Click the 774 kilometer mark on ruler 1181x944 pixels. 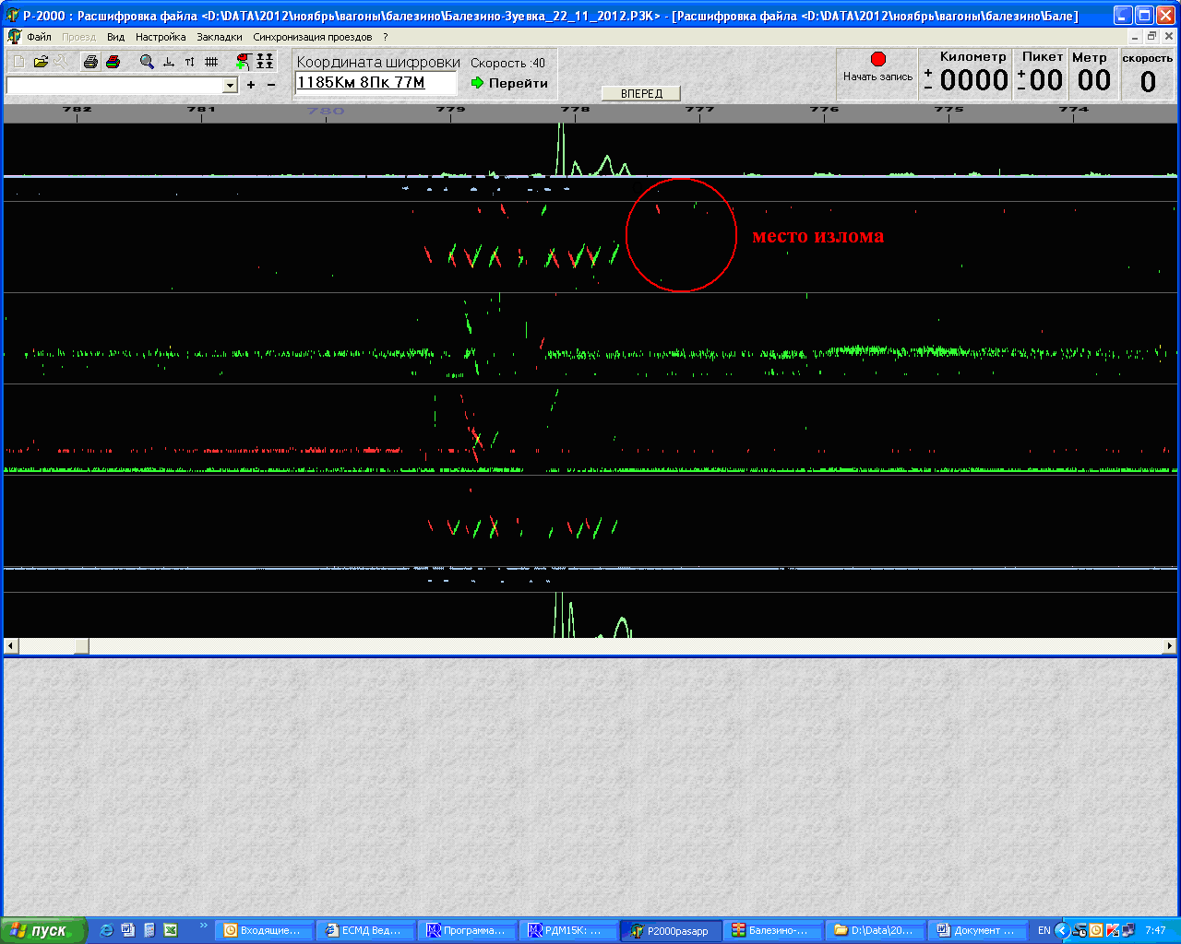[1074, 109]
